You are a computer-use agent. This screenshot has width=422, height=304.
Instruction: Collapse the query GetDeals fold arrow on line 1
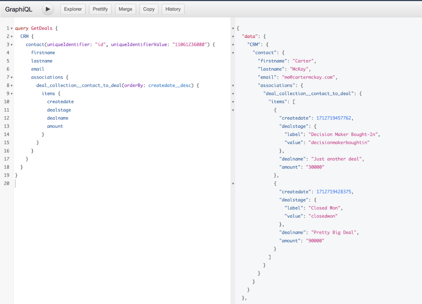(12, 28)
